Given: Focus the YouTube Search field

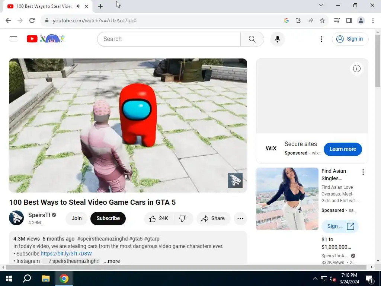Looking at the screenshot, I should [169, 39].
